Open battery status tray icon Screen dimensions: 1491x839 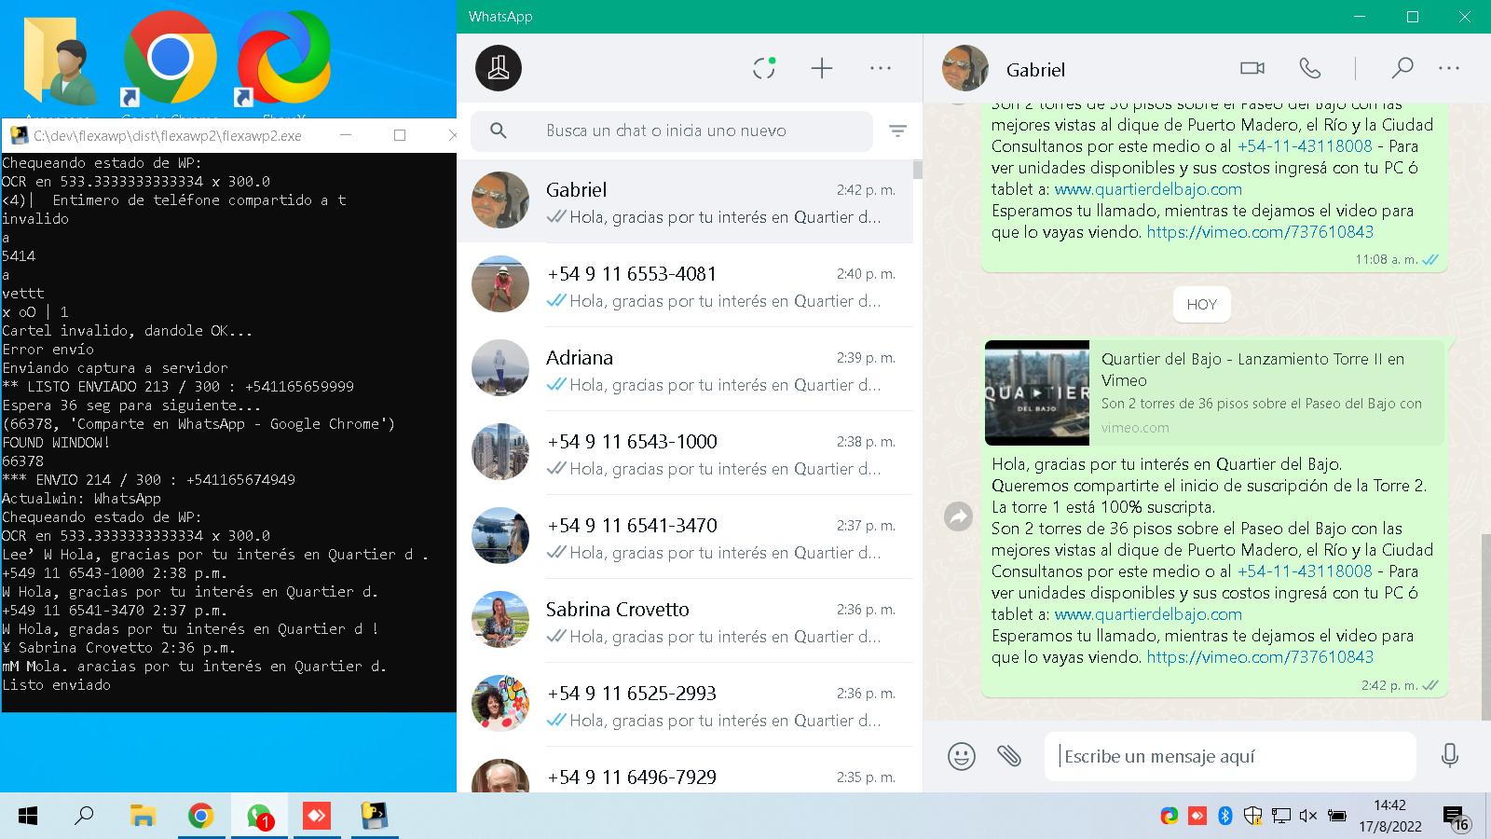[x=1337, y=816]
